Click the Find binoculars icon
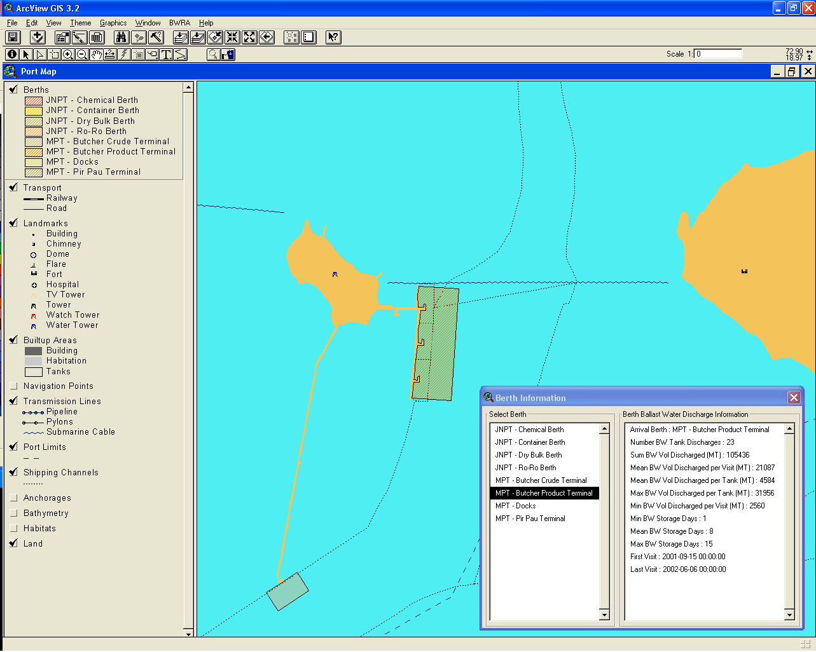The image size is (816, 652). (121, 37)
